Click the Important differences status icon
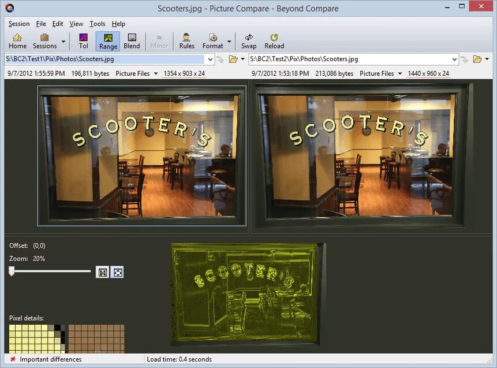The height and width of the screenshot is (368, 497). 13,359
